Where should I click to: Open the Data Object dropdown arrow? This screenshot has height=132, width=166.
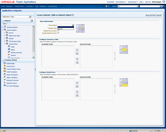pos(73,25)
